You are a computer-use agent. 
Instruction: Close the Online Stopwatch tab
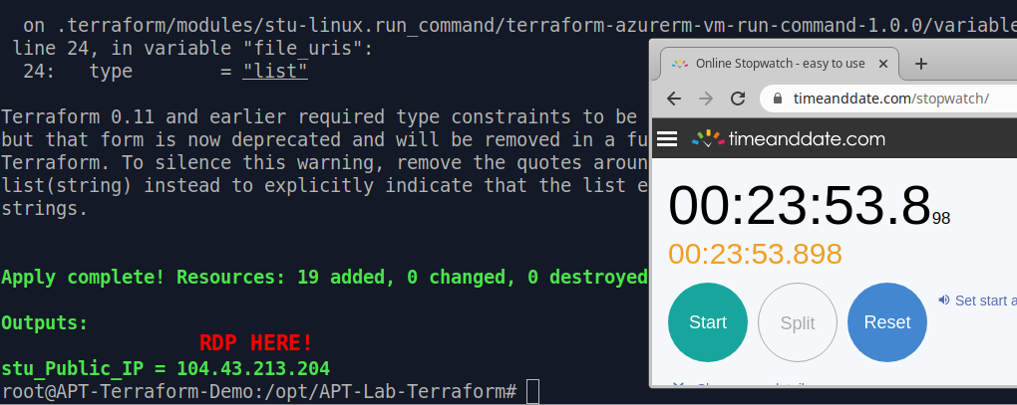tap(885, 64)
